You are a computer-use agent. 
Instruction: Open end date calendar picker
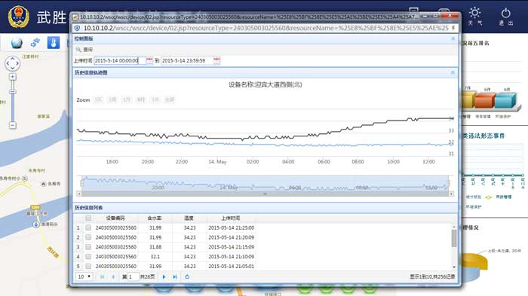[x=217, y=60]
